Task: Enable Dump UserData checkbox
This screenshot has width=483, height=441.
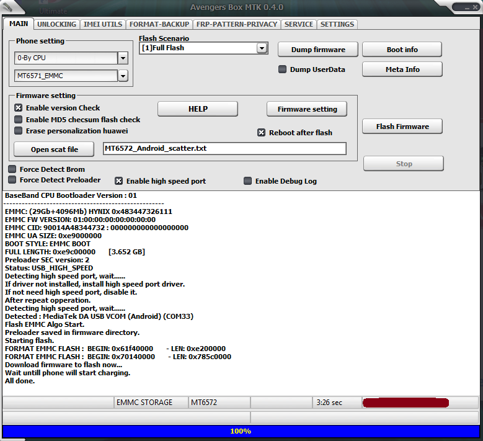Action: pos(282,69)
